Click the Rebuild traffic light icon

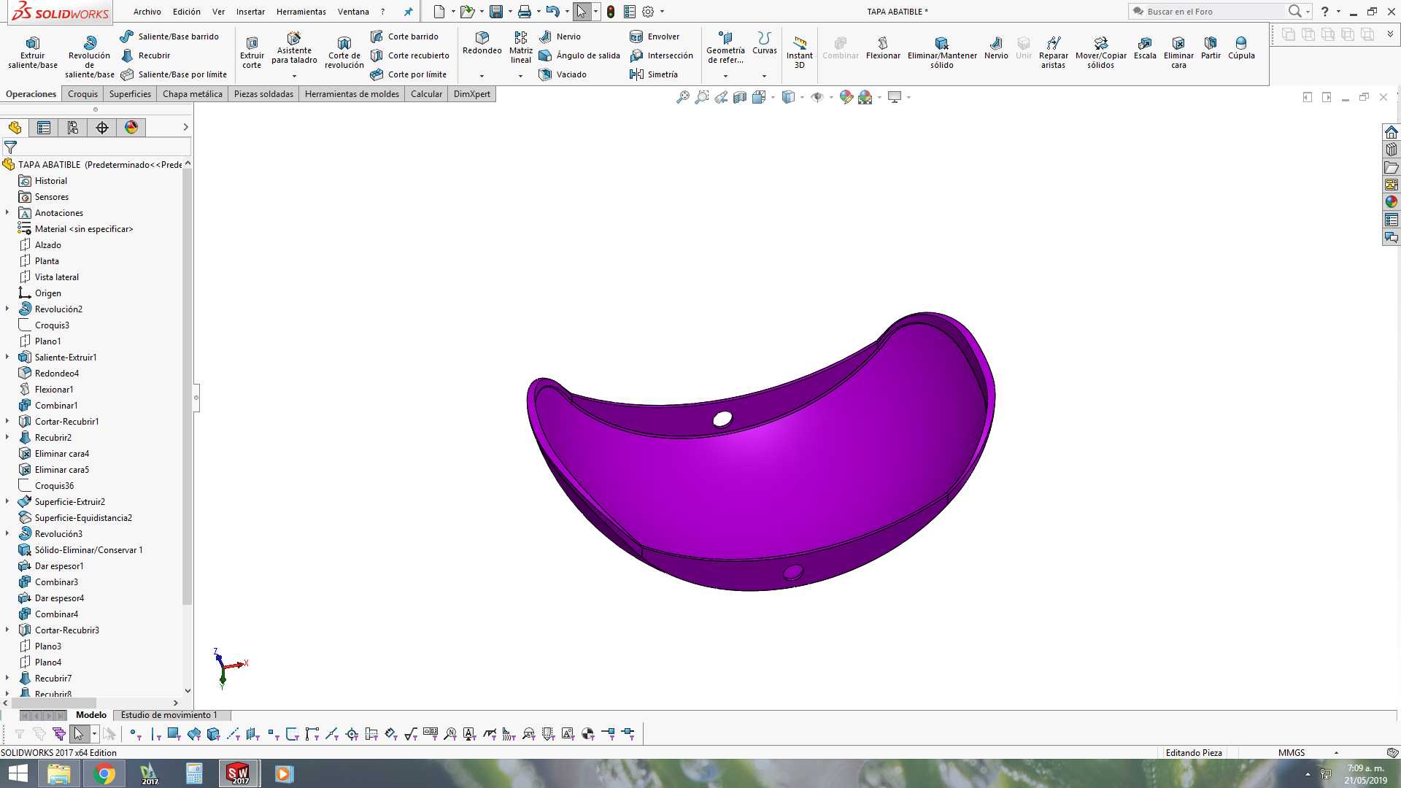(x=611, y=12)
